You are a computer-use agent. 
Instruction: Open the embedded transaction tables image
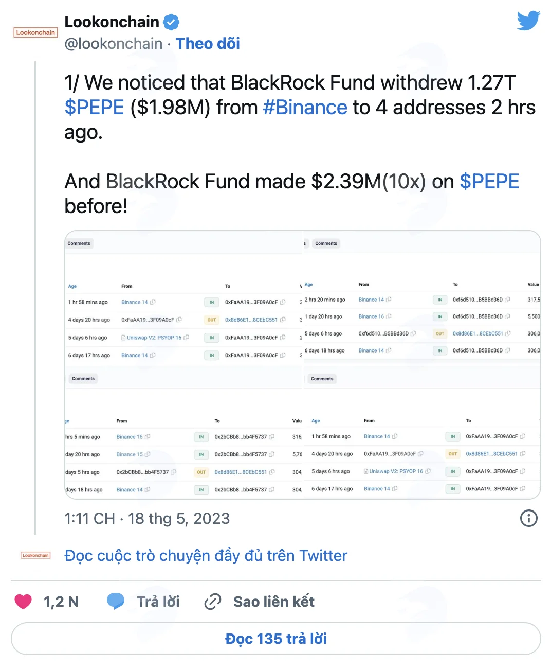pyautogui.click(x=303, y=365)
